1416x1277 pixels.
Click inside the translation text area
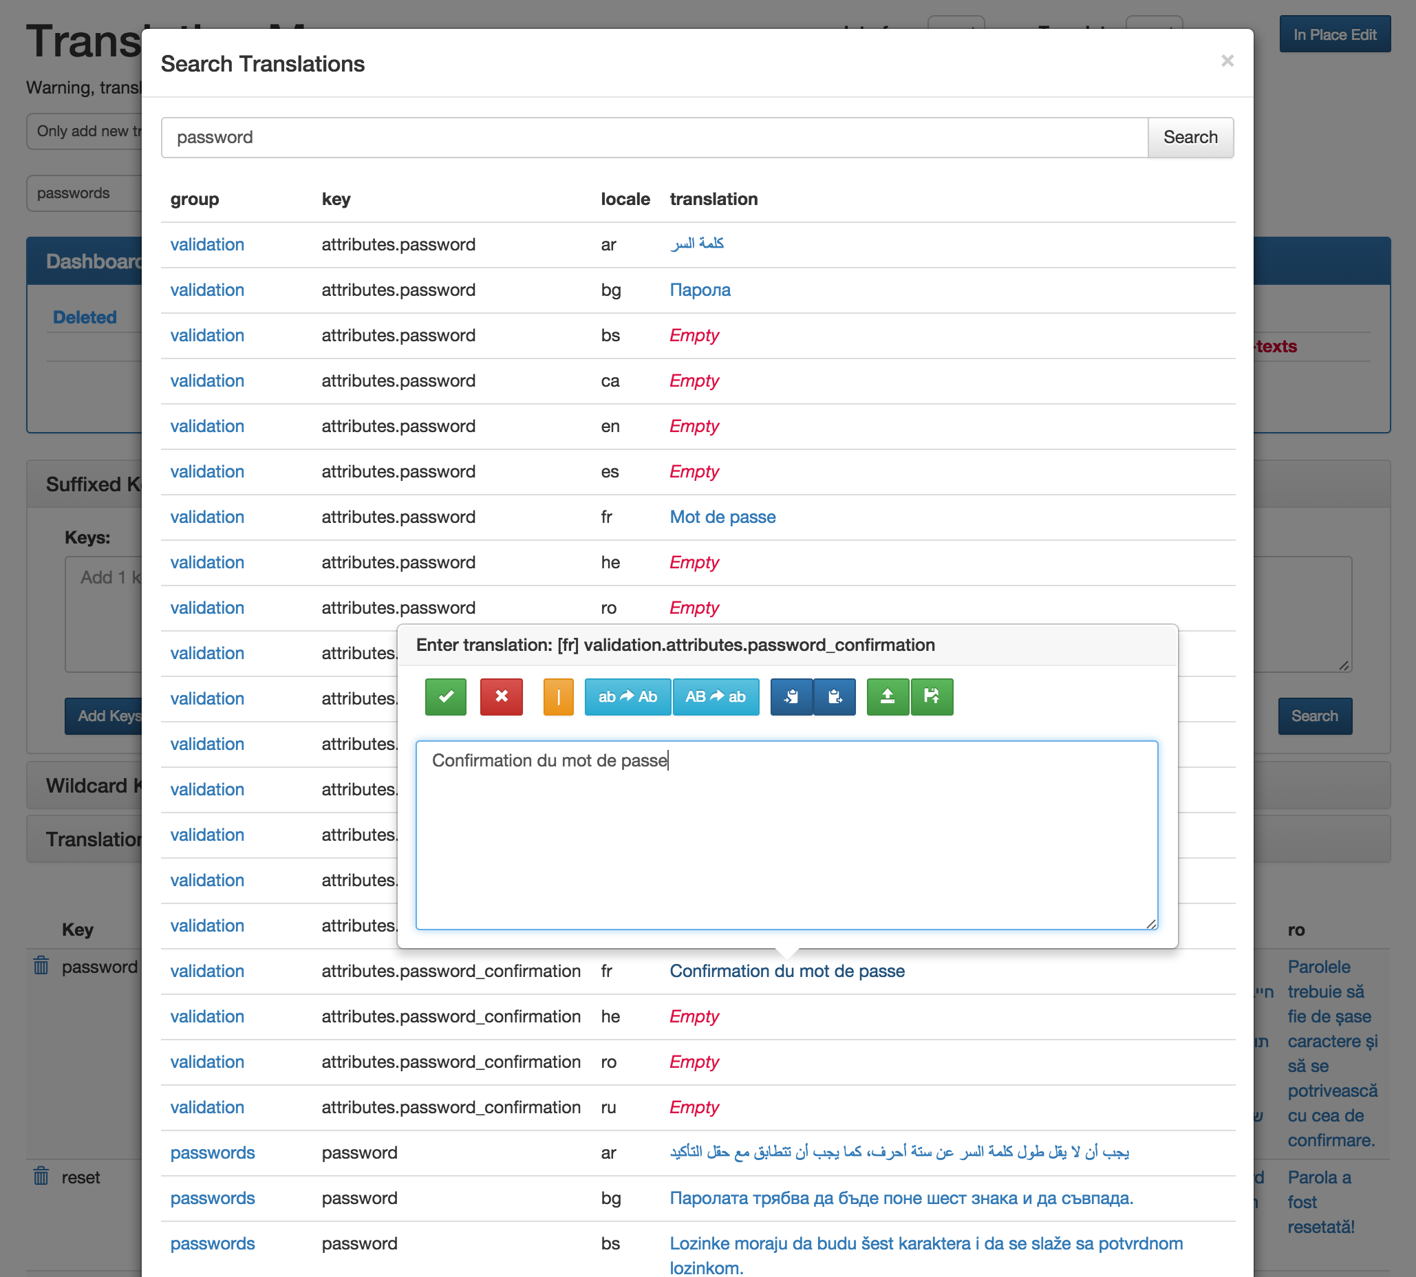tap(786, 835)
